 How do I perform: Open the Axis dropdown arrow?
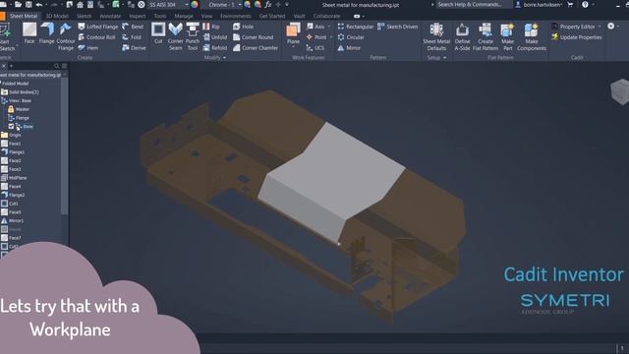click(329, 27)
